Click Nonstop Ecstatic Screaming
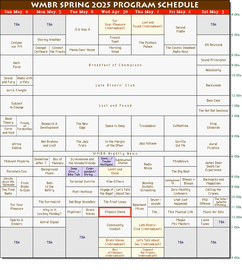Image resolution: width=242 pixels, height=270 pixels. pyautogui.click(x=148, y=187)
